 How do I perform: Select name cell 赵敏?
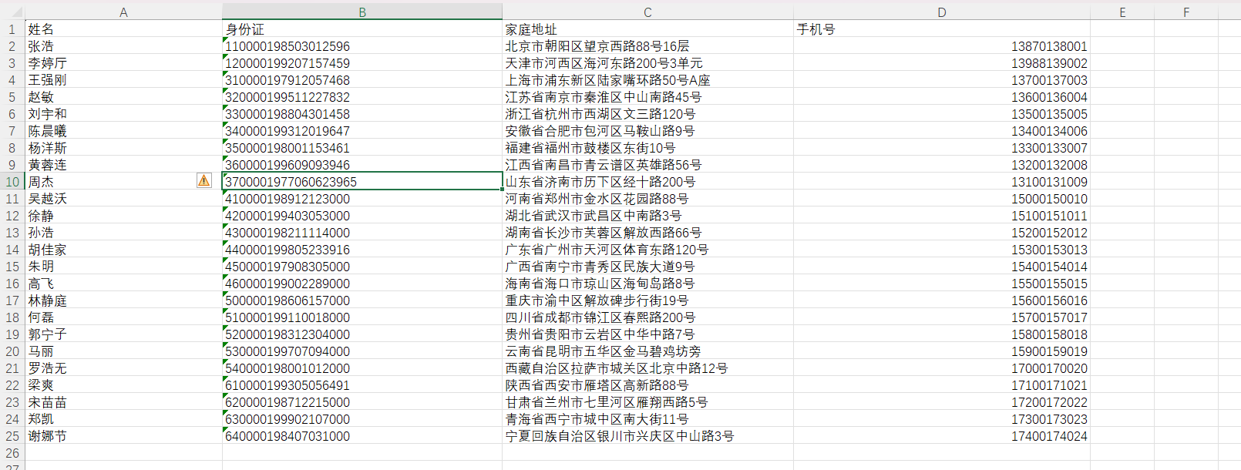pyautogui.click(x=123, y=97)
